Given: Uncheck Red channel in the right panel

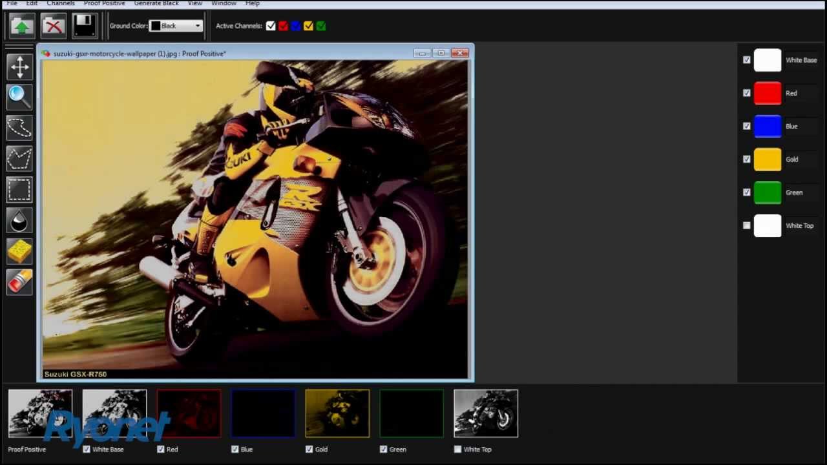Looking at the screenshot, I should tap(747, 93).
